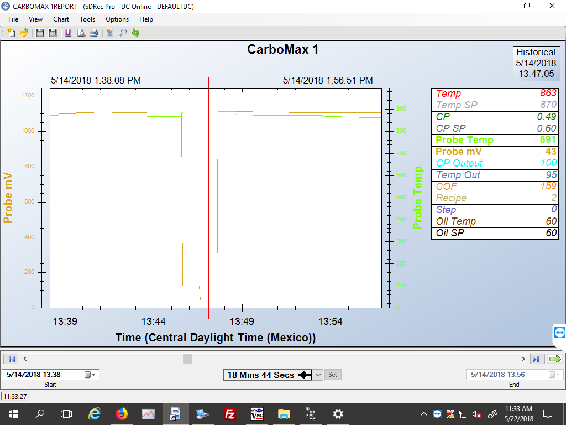Open the View menu

pos(35,19)
